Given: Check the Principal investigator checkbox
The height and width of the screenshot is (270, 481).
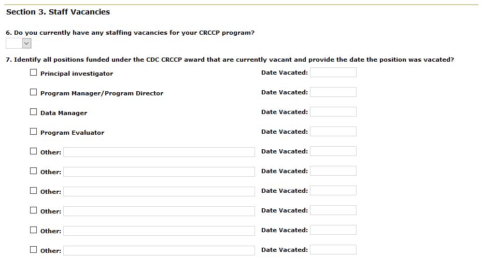Looking at the screenshot, I should (34, 73).
